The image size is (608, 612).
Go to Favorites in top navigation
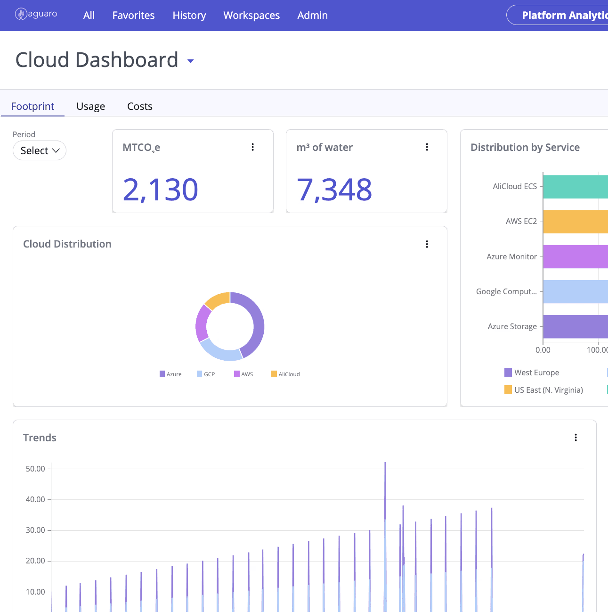[x=133, y=15]
